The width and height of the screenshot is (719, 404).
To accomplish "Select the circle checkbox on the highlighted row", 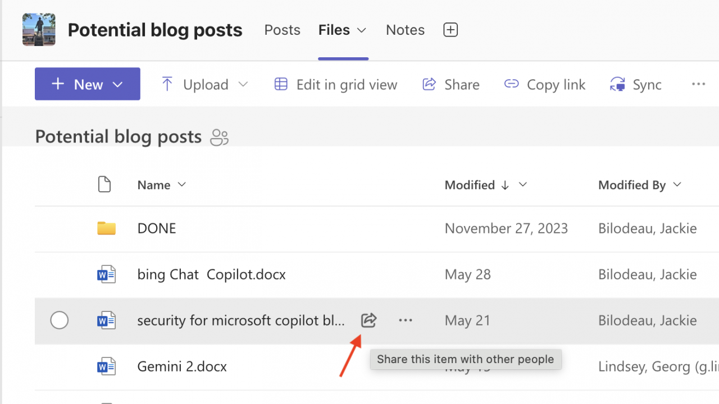I will pos(59,320).
